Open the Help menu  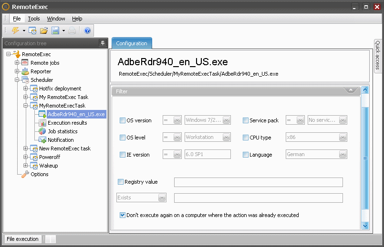pyautogui.click(x=77, y=19)
